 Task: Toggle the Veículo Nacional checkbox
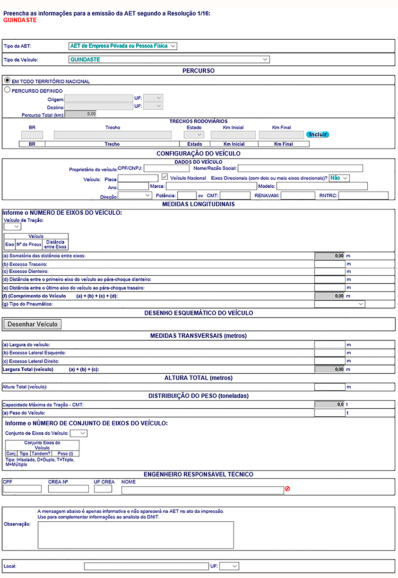point(164,177)
